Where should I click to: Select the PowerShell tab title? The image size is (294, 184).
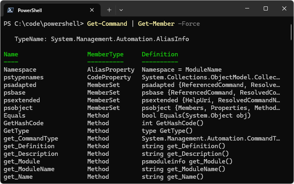coord(31,10)
